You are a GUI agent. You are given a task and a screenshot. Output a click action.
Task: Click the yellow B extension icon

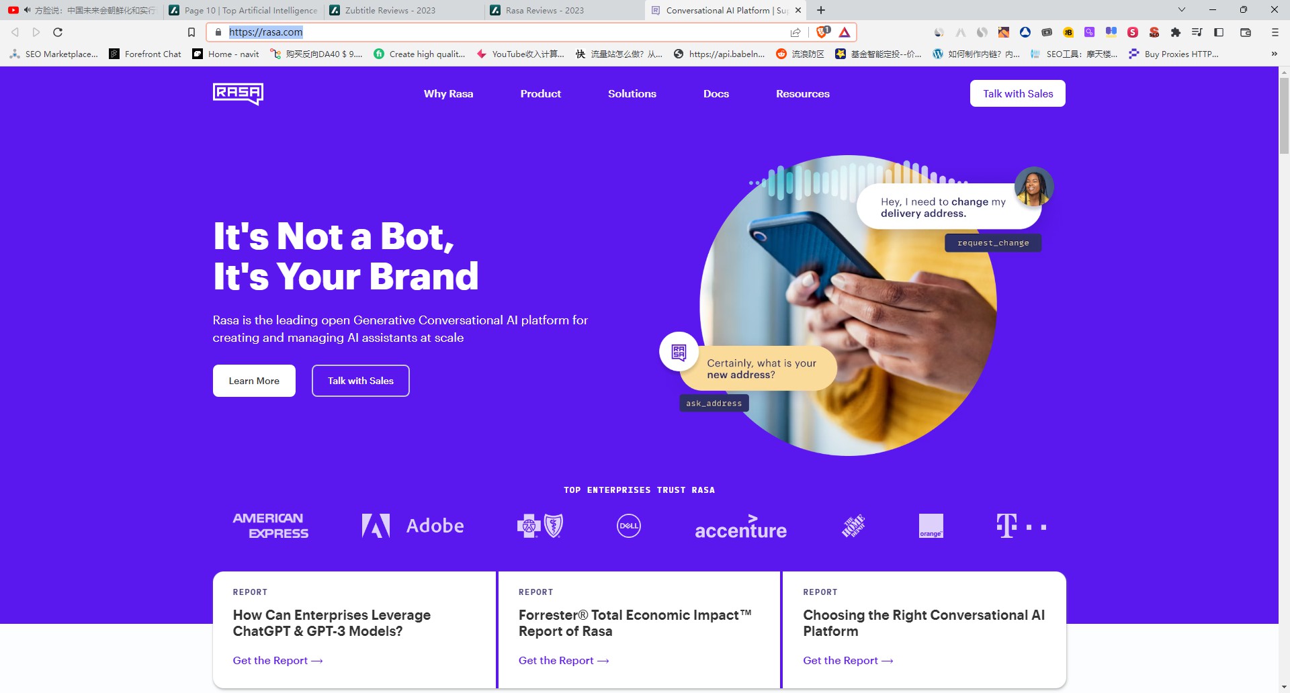pos(1068,32)
